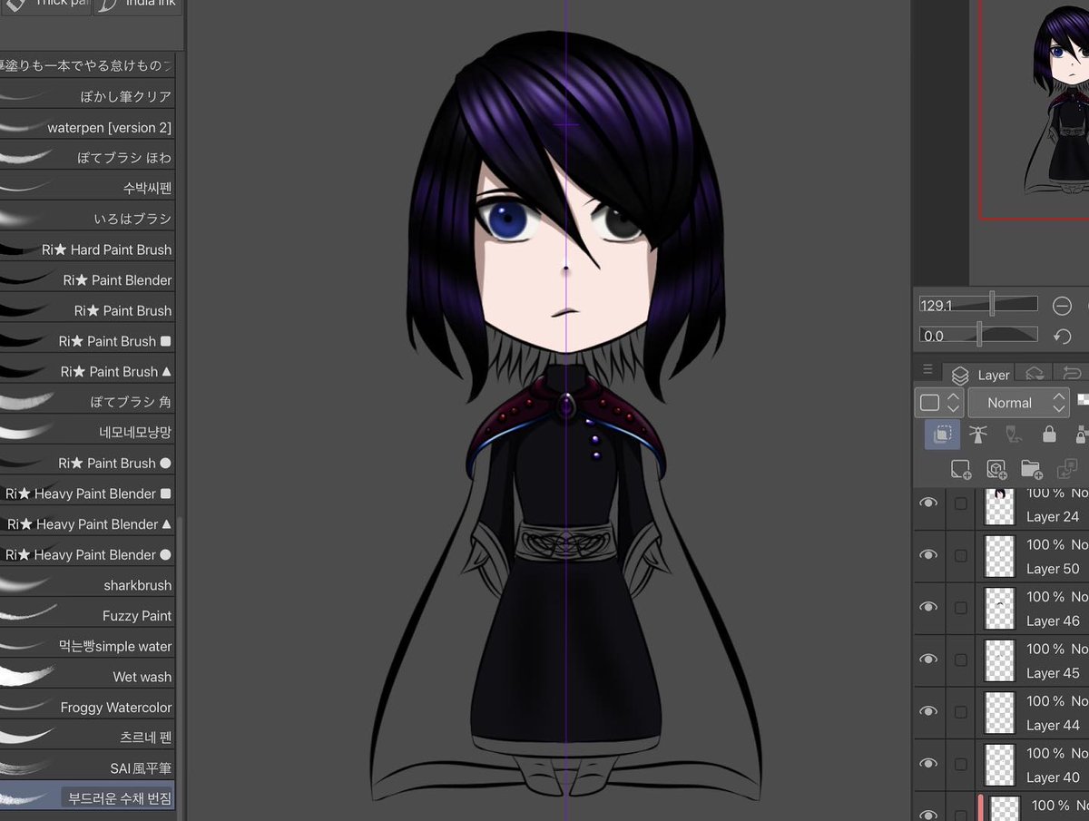Viewport: 1089px width, 821px height.
Task: Select Layer 46 thumbnail
Action: [999, 607]
